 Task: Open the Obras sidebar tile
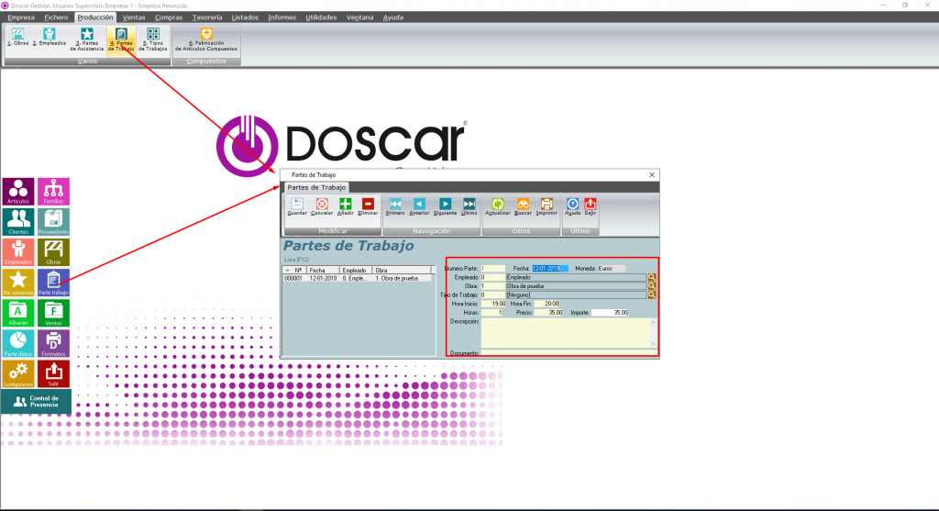click(x=53, y=252)
